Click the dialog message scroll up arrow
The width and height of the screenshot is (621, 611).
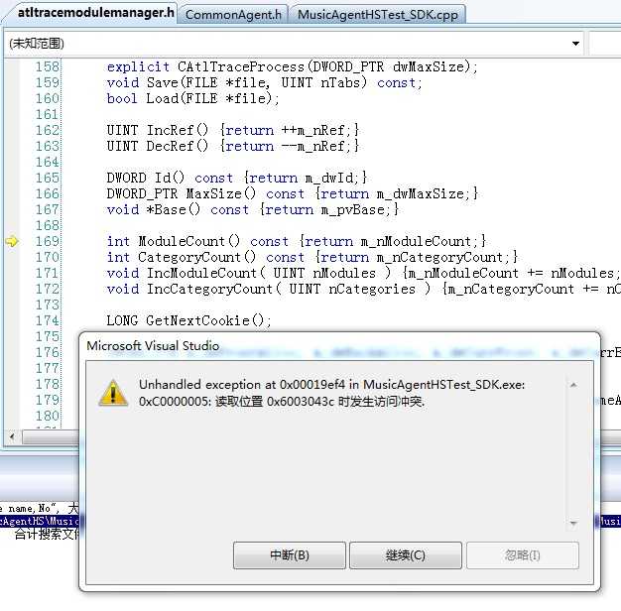pos(573,385)
